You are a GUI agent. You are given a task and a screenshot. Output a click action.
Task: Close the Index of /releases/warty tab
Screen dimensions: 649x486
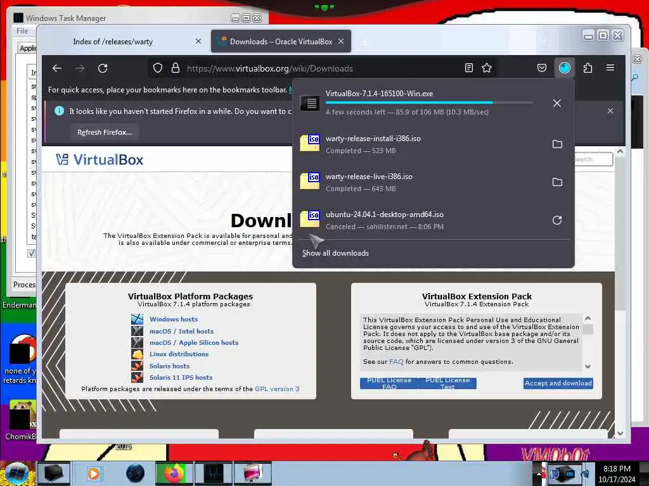[x=198, y=41]
